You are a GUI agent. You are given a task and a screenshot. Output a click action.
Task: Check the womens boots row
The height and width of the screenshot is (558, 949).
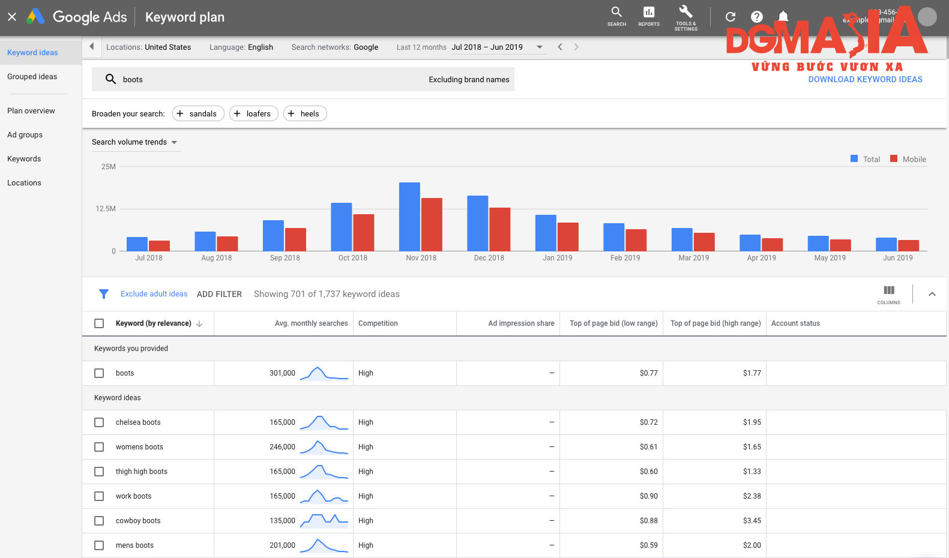point(99,447)
